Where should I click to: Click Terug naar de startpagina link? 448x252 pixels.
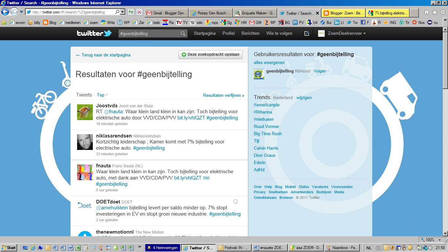[x=103, y=55]
